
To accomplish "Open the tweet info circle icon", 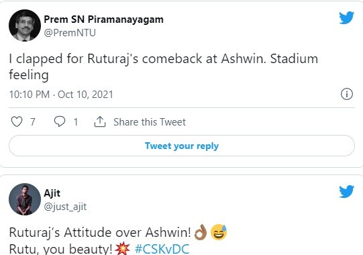I will pyautogui.click(x=347, y=94).
